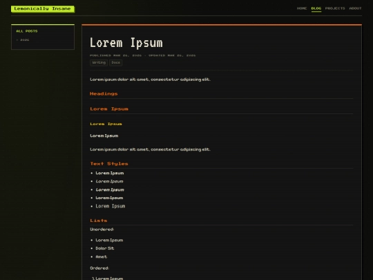The image size is (373, 280).
Task: Click the monospace Lorem Ipsum list item
Action: (x=111, y=206)
